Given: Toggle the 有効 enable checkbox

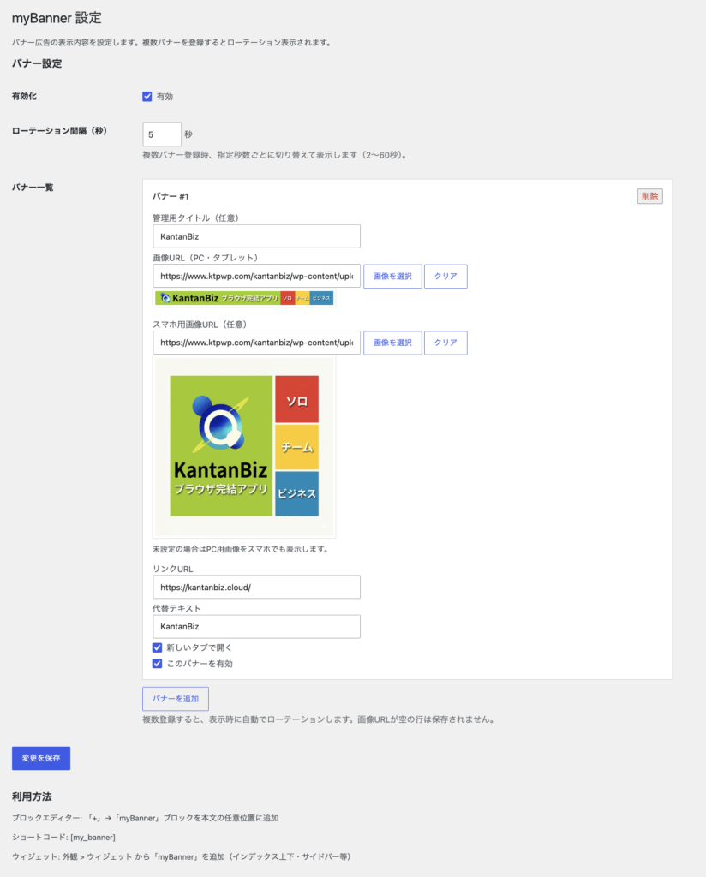Looking at the screenshot, I should [147, 97].
